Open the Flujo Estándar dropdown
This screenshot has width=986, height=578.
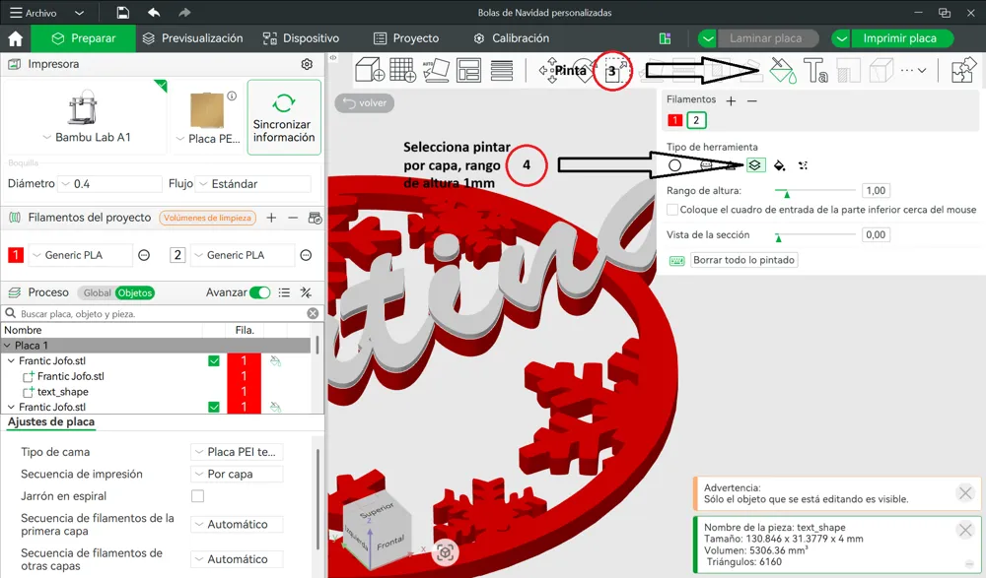[x=252, y=184]
